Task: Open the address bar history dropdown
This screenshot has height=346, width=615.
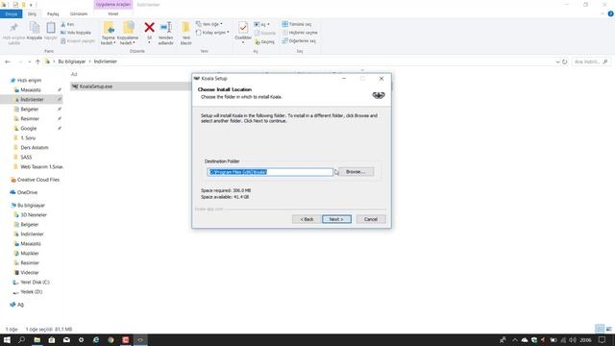Action: tap(557, 62)
